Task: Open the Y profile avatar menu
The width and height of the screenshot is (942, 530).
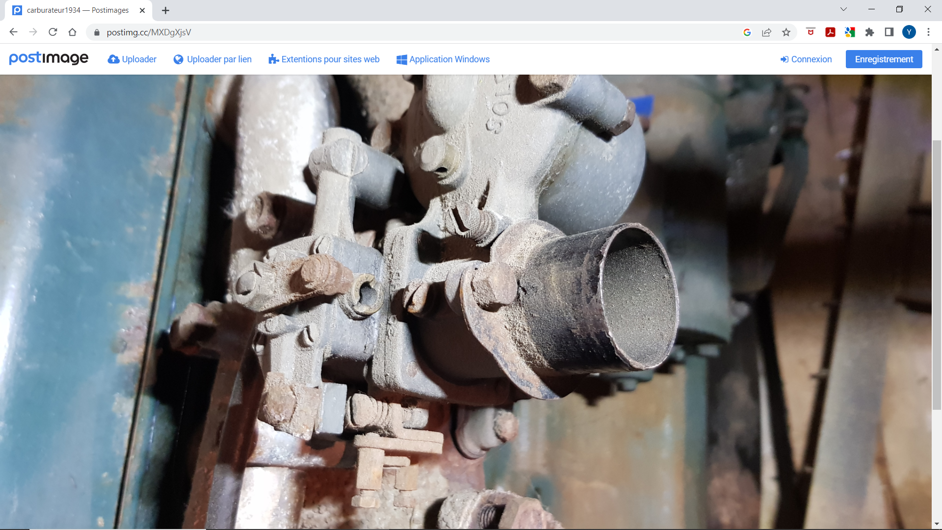Action: tap(909, 32)
